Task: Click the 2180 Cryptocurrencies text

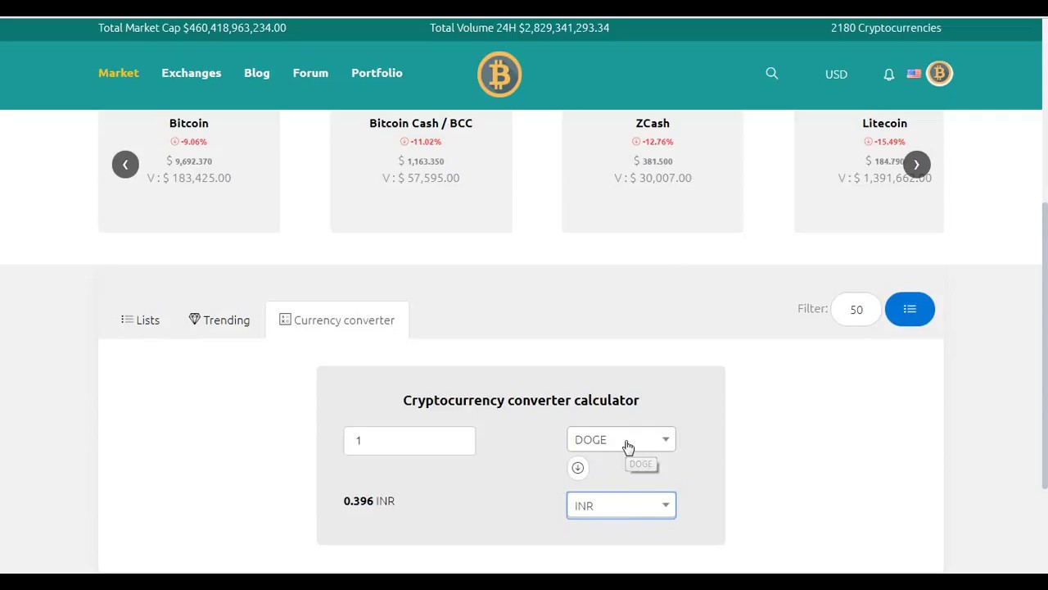Action: point(886,28)
